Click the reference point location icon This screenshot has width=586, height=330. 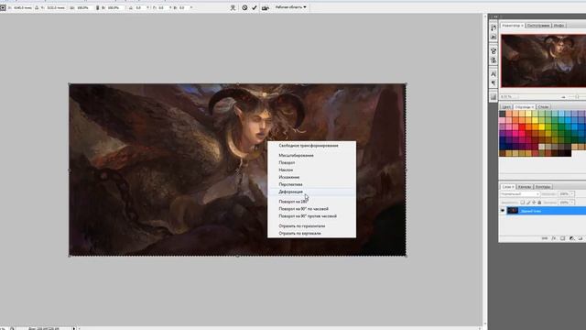tap(3, 7)
